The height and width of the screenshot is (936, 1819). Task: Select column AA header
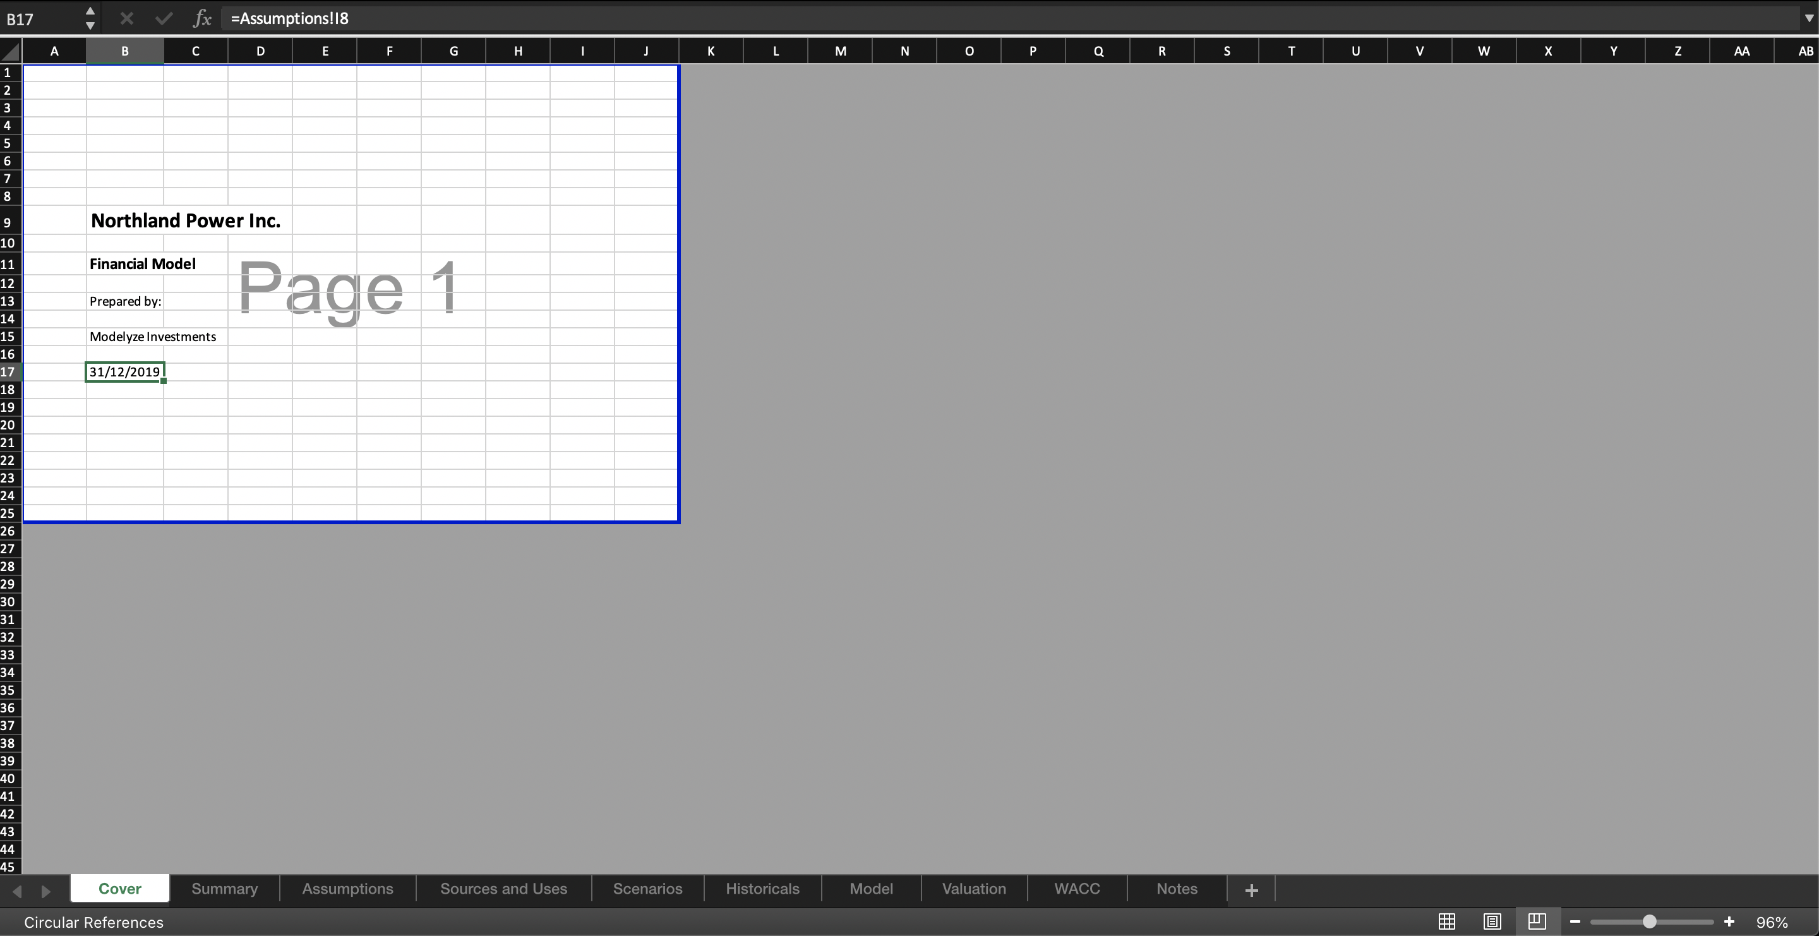[1741, 51]
